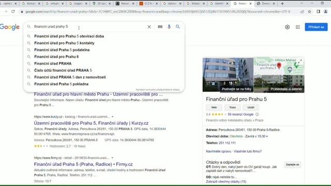
Task: Switch to the 'identif' browser tab
Action: coord(219,4)
